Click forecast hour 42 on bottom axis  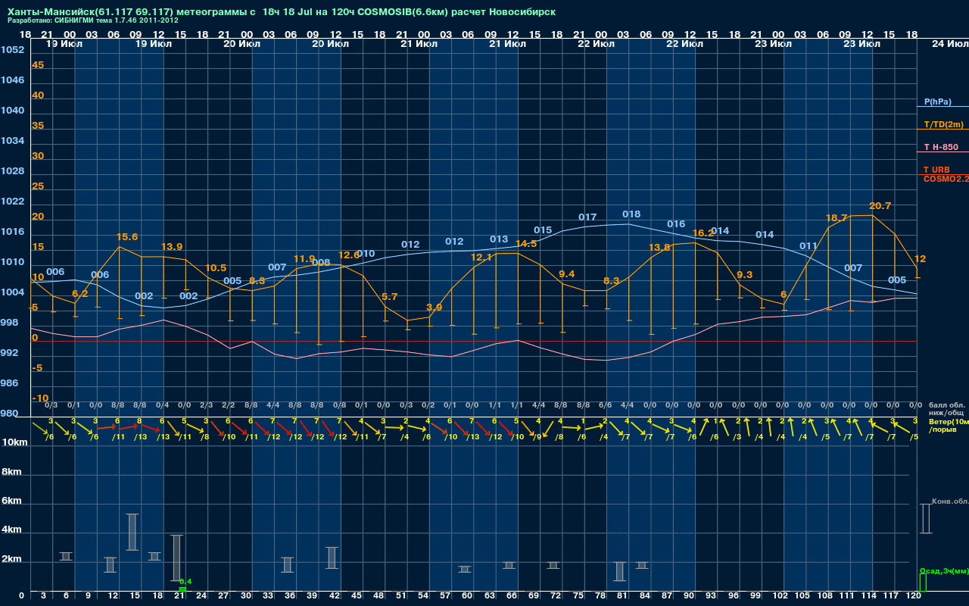(x=335, y=596)
